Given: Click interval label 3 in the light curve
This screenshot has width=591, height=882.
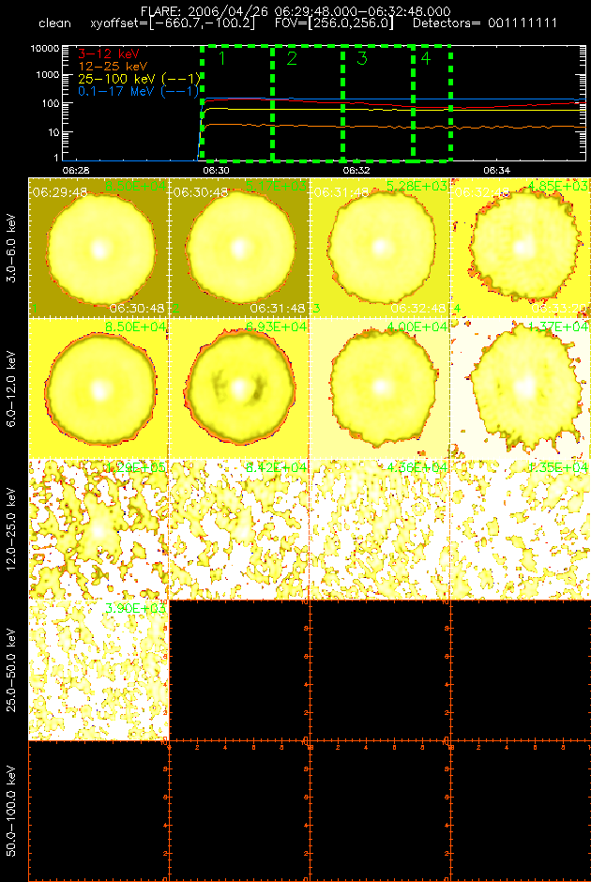Looking at the screenshot, I should (361, 58).
